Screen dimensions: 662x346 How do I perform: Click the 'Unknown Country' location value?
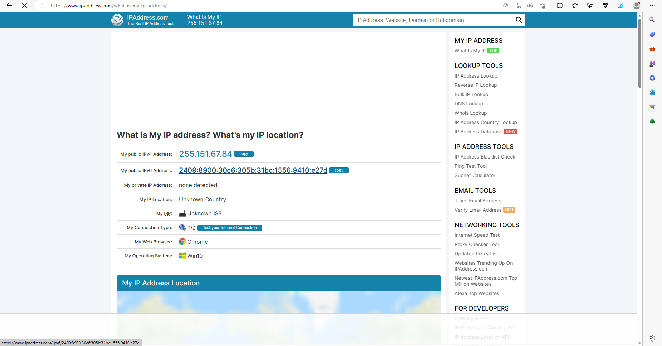(202, 199)
